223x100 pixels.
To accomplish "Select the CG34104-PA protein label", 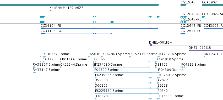I will click(x=51, y=31).
